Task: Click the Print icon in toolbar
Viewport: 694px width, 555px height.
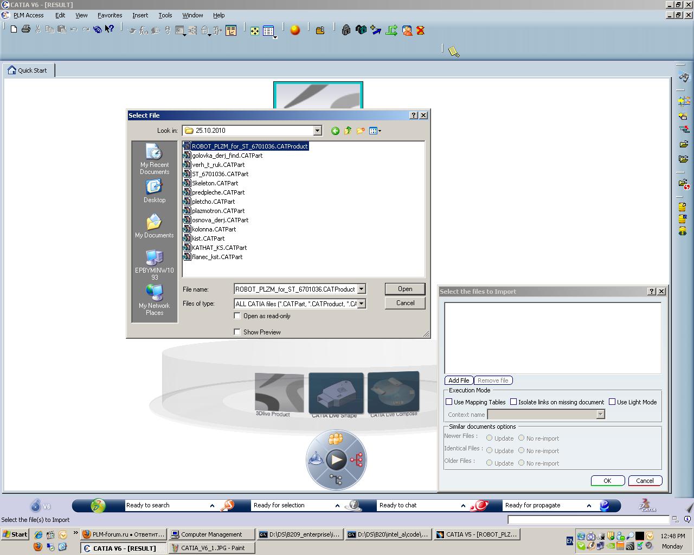Action: 25,29
